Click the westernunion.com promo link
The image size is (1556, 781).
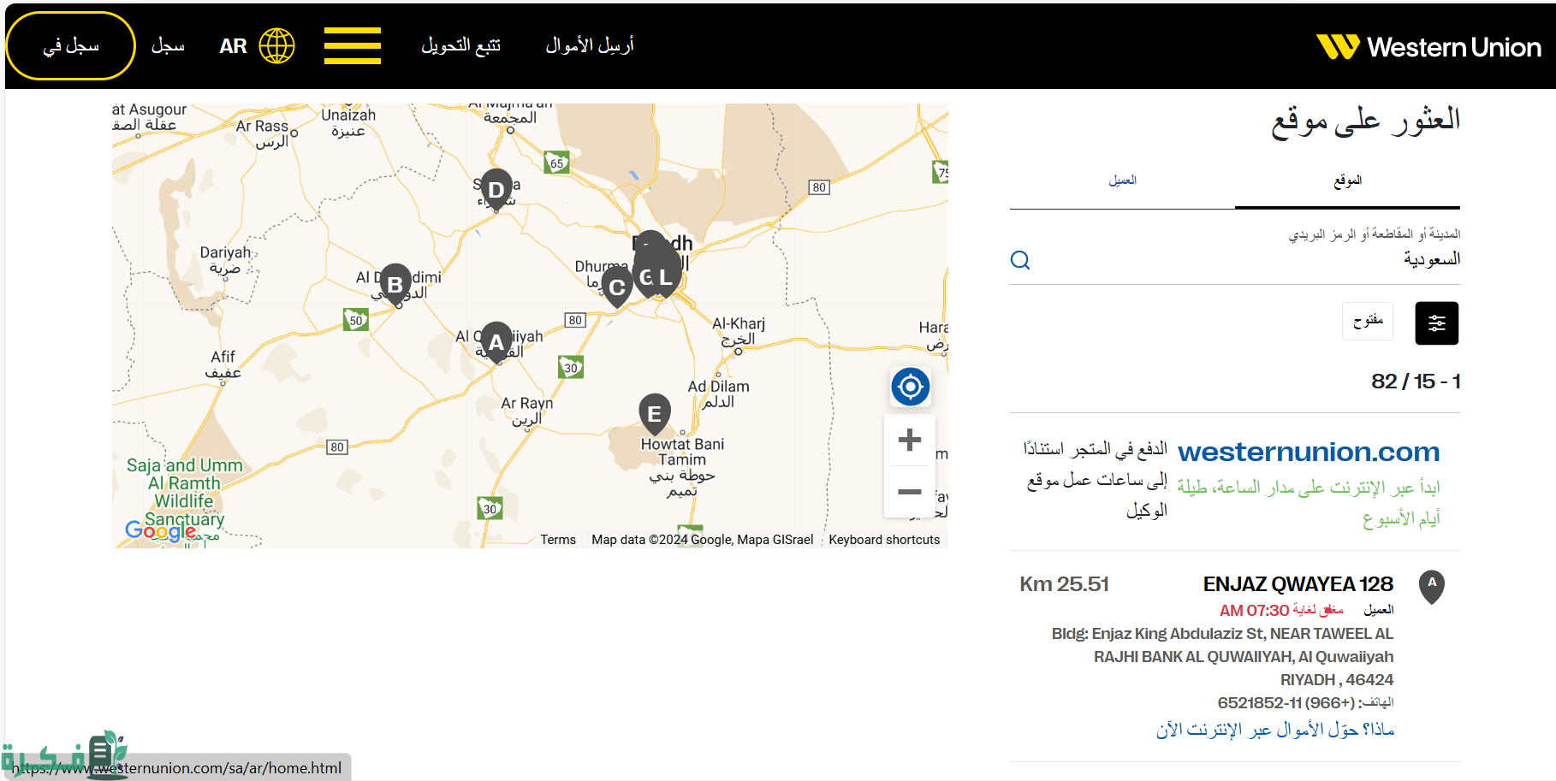pos(1309,451)
